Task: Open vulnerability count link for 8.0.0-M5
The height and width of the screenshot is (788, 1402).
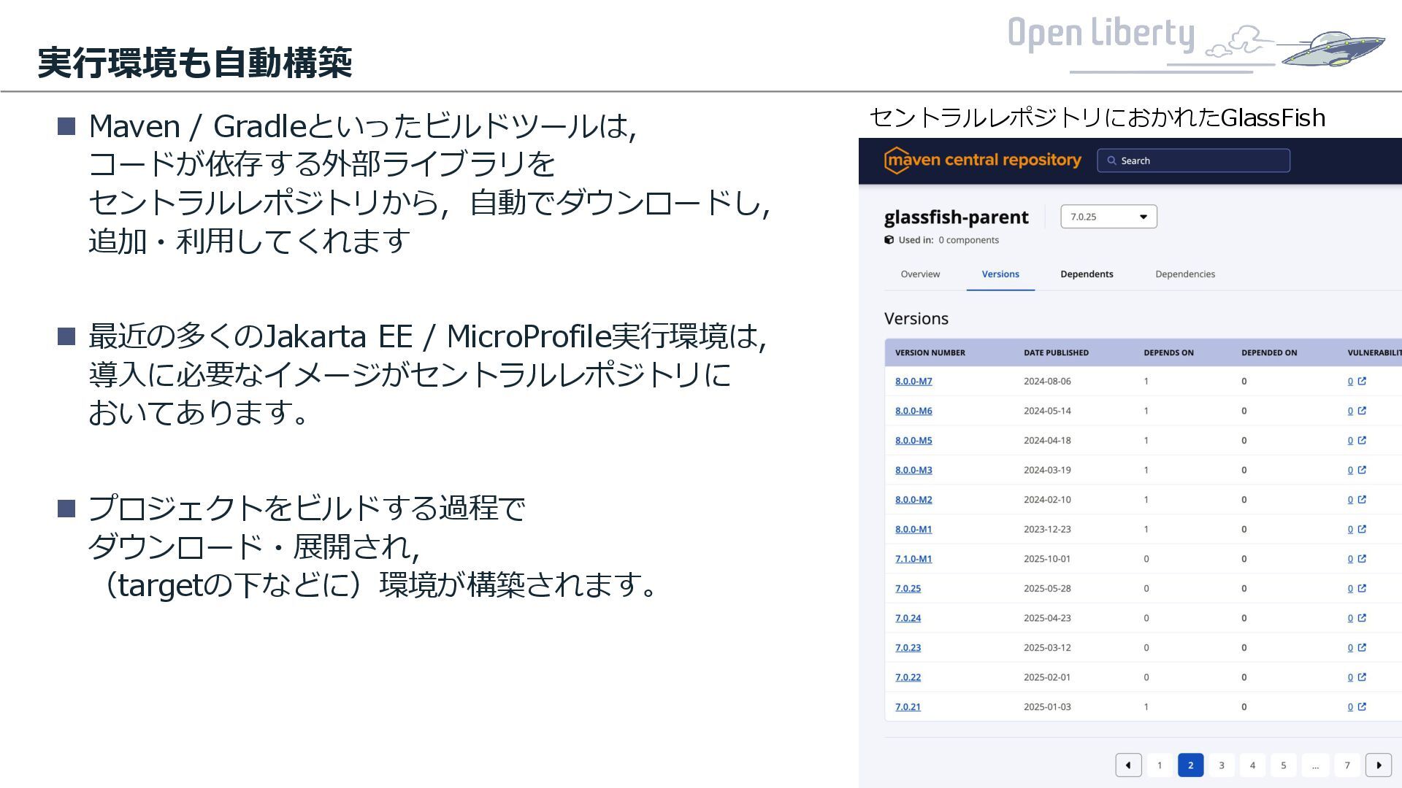Action: click(x=1350, y=441)
